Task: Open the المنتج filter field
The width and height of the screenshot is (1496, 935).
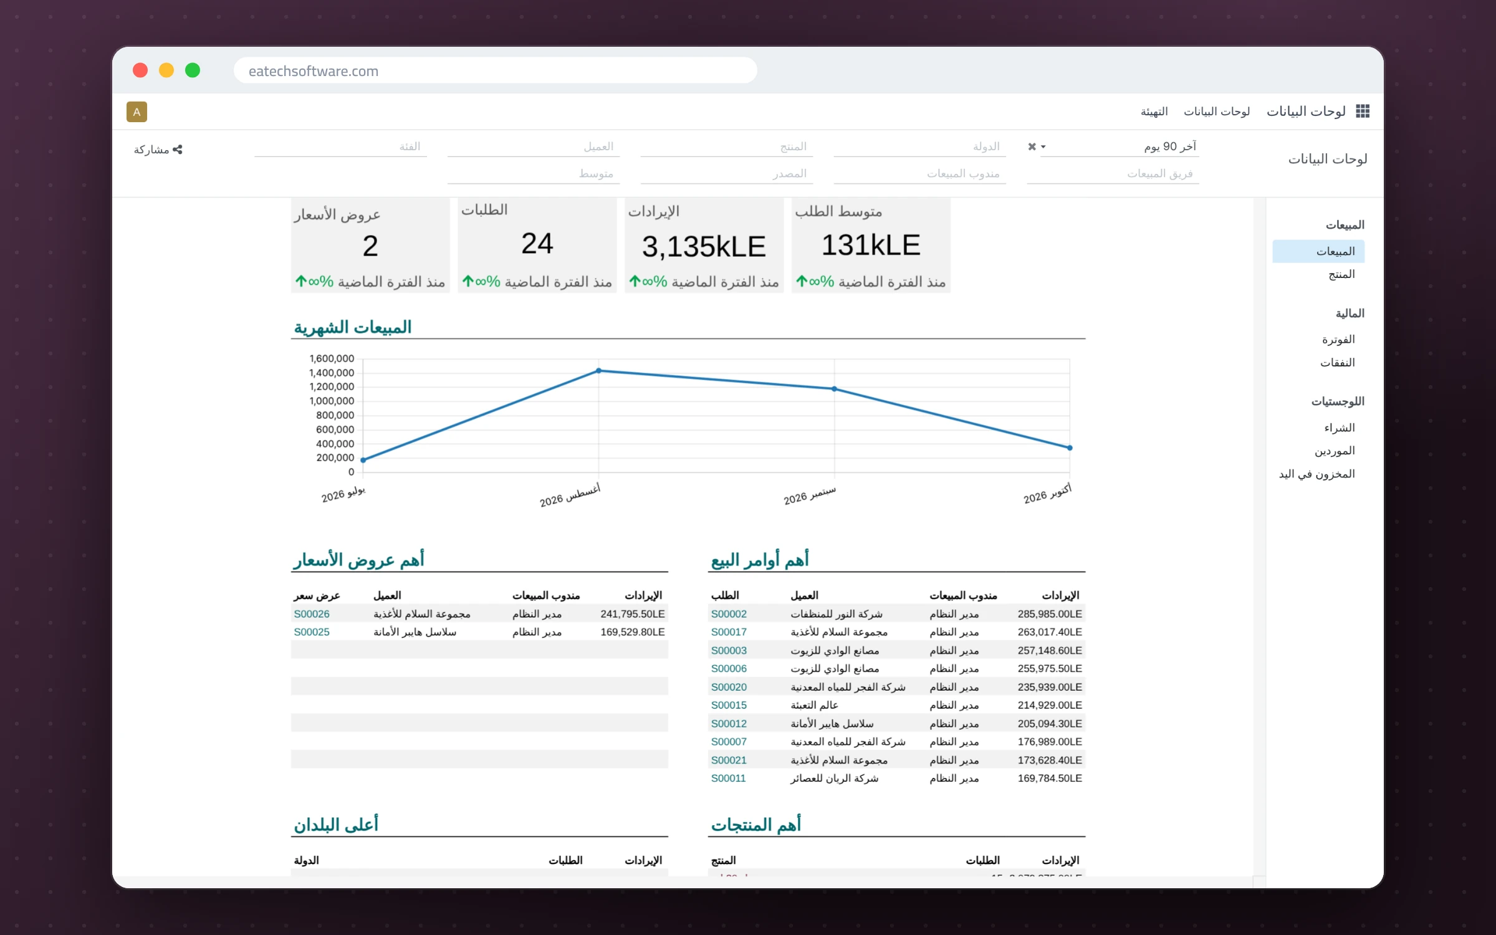Action: 727,146
